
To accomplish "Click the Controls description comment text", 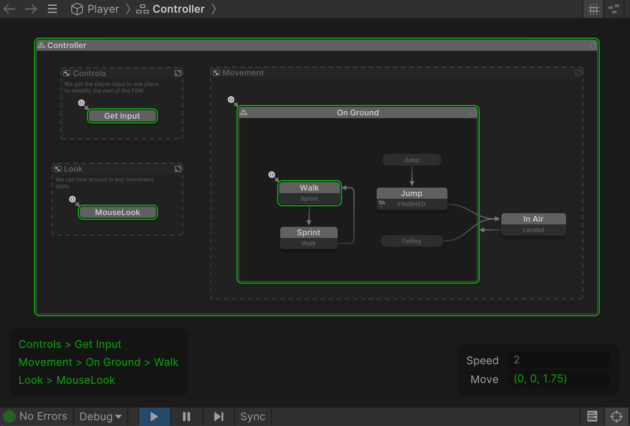I will click(x=111, y=87).
